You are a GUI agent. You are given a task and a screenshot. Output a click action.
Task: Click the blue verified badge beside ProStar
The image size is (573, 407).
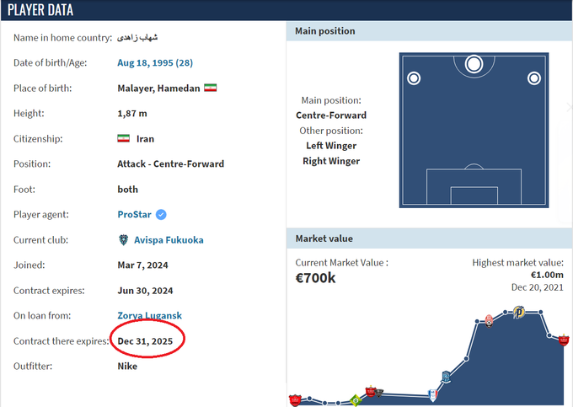pos(161,214)
